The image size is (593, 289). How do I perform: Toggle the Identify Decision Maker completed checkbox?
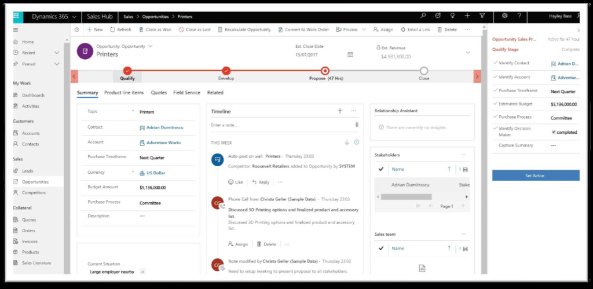pyautogui.click(x=554, y=132)
